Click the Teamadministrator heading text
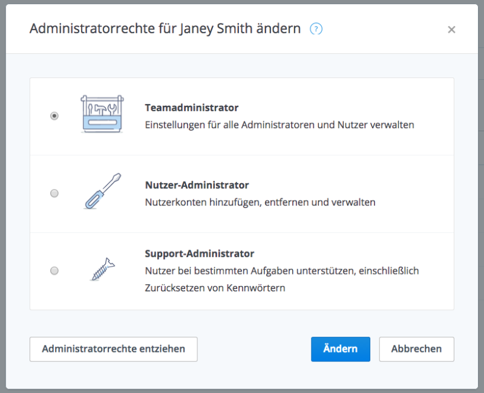 click(x=192, y=108)
